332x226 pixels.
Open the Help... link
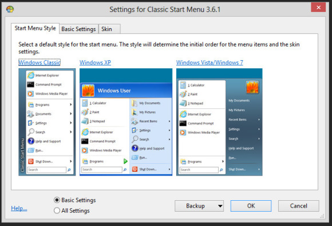(19, 208)
